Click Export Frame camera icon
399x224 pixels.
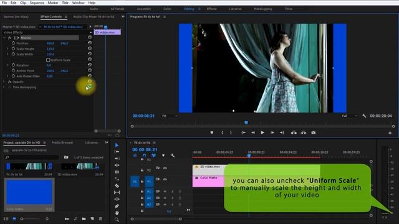(x=313, y=133)
